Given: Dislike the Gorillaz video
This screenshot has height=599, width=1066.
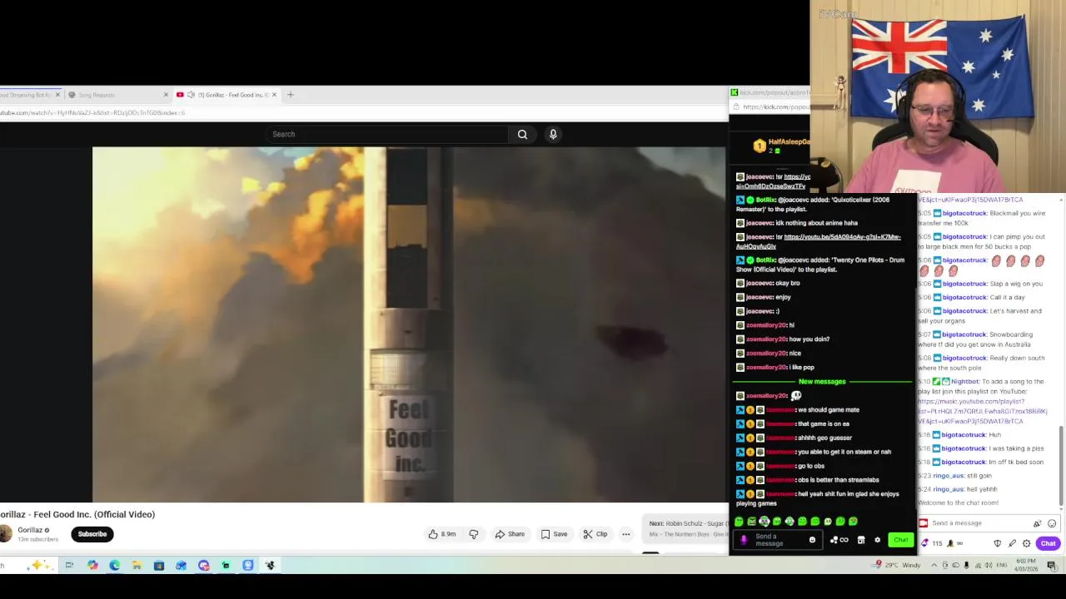Looking at the screenshot, I should click(474, 534).
